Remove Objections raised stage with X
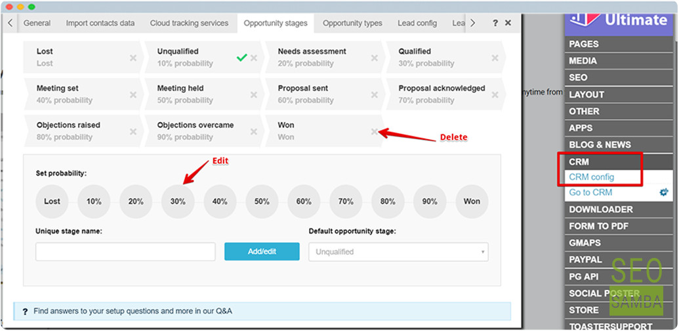Screen dimensions: 679x336 click(x=133, y=132)
